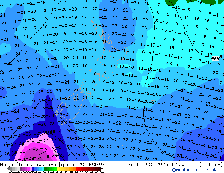Screen dimensions: 224x173
Task: Click the '[gdmp]' unit label
Action: 67,165
